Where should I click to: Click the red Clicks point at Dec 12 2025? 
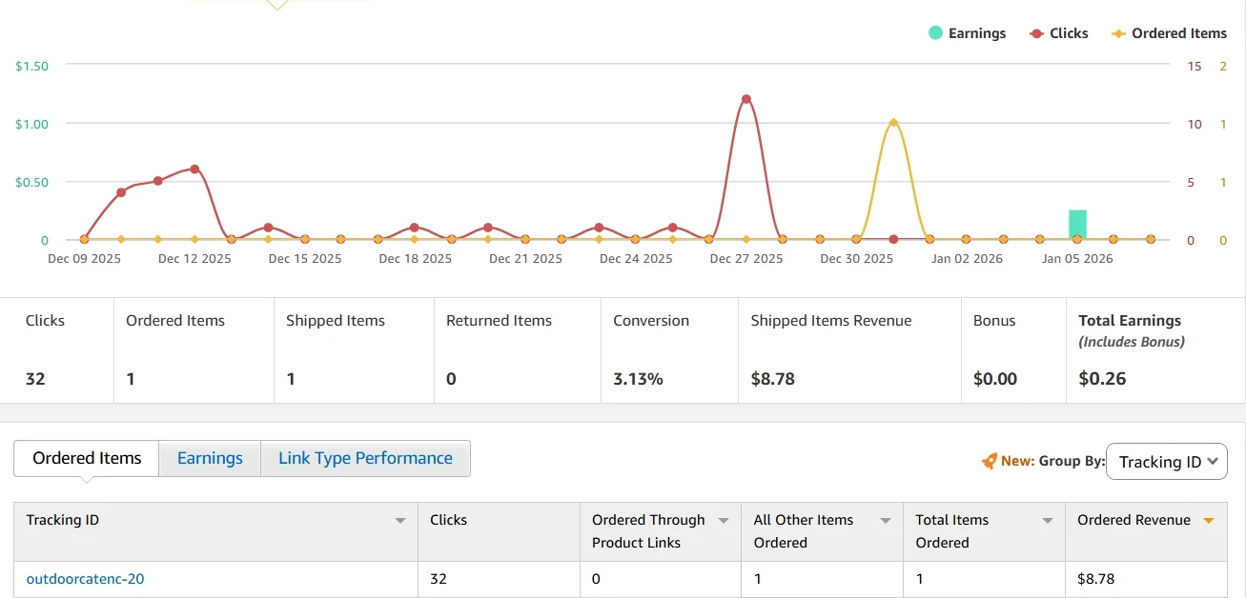tap(194, 169)
